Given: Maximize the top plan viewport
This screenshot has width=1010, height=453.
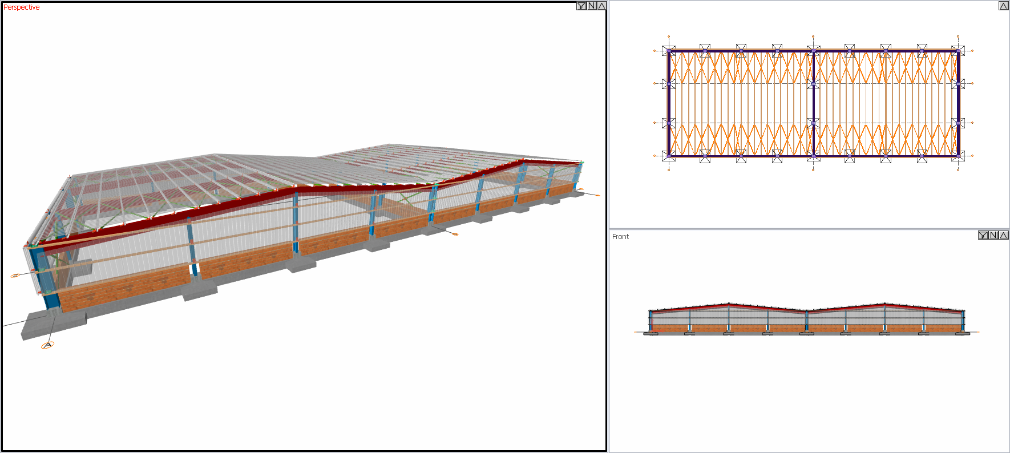Looking at the screenshot, I should click(x=1004, y=6).
